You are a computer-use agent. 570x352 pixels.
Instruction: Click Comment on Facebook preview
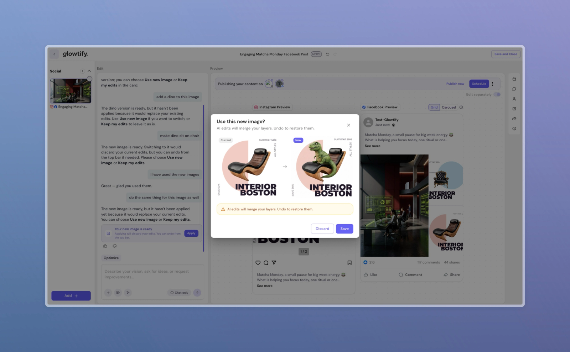410,275
